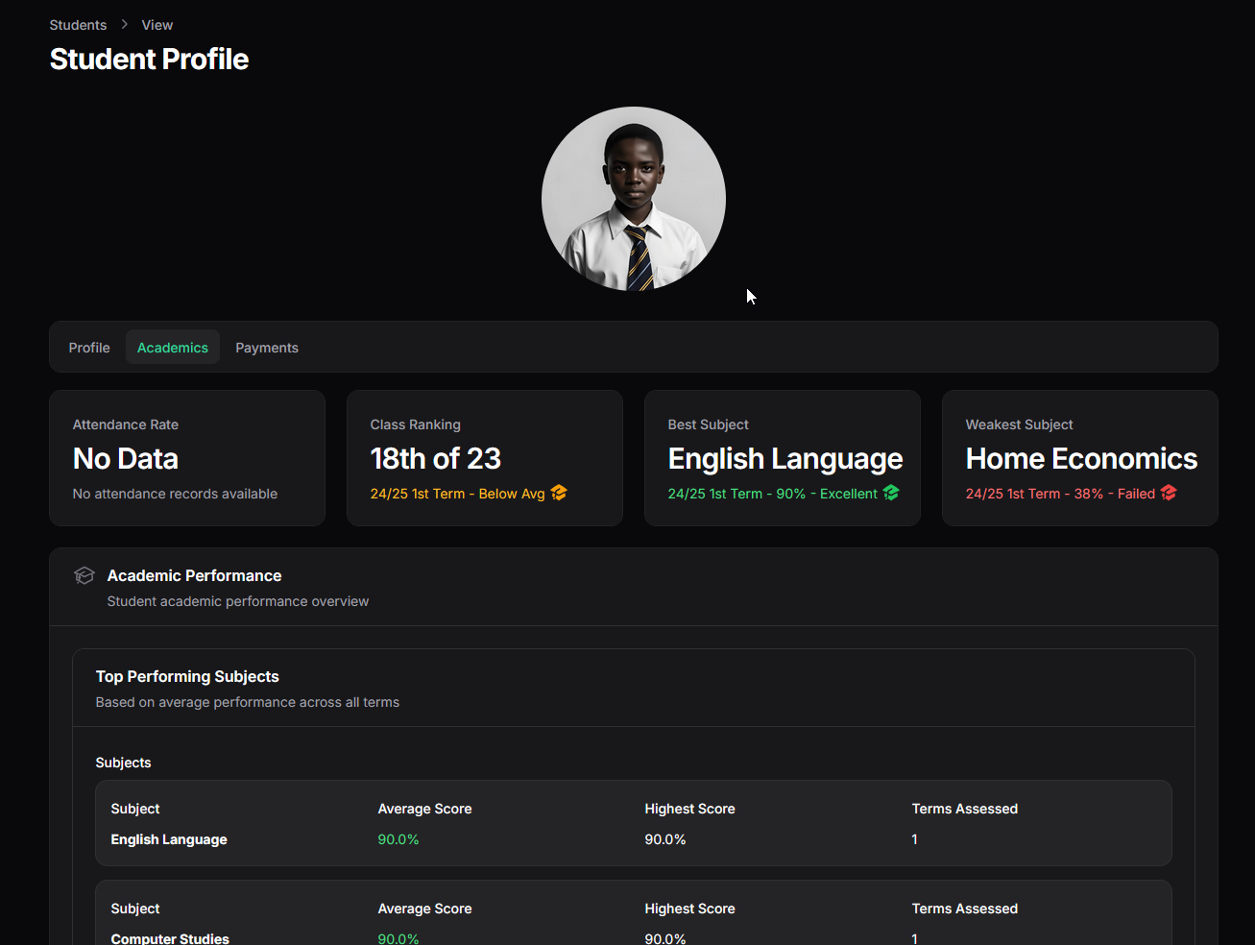1255x945 pixels.
Task: Click the Top Performing Subjects heading
Action: point(187,677)
